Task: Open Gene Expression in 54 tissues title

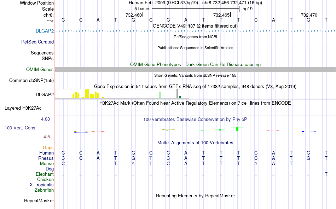Action: click(195, 87)
